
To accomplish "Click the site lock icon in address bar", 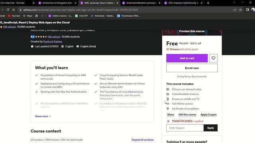I will (x=20, y=10).
